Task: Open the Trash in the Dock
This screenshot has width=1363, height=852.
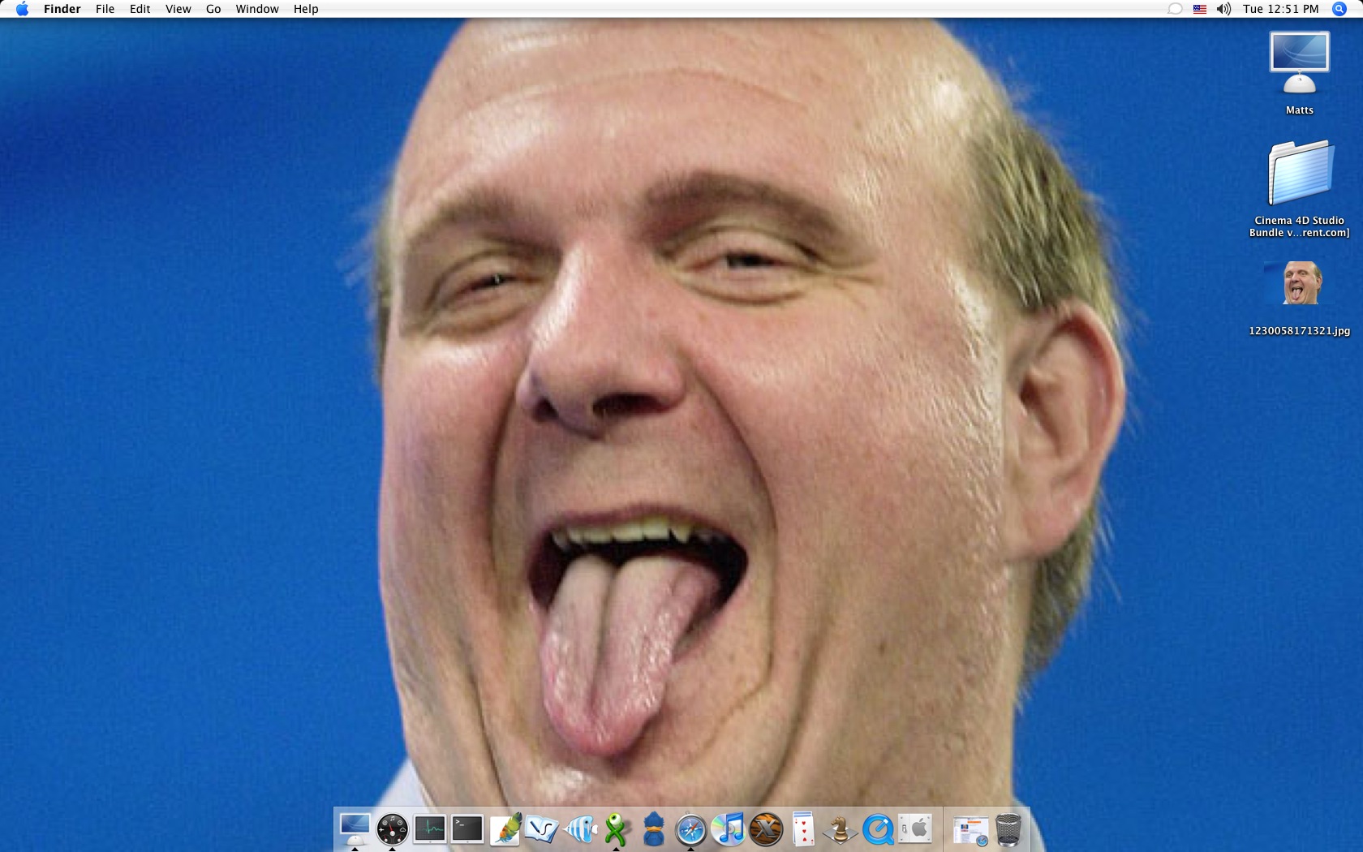Action: 1008,829
